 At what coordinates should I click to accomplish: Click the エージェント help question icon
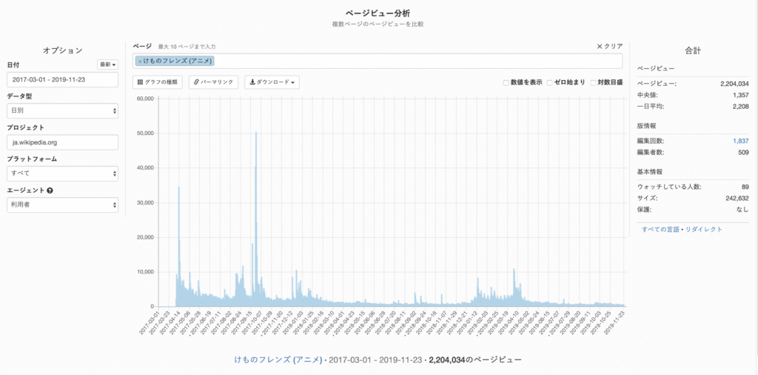(50, 190)
